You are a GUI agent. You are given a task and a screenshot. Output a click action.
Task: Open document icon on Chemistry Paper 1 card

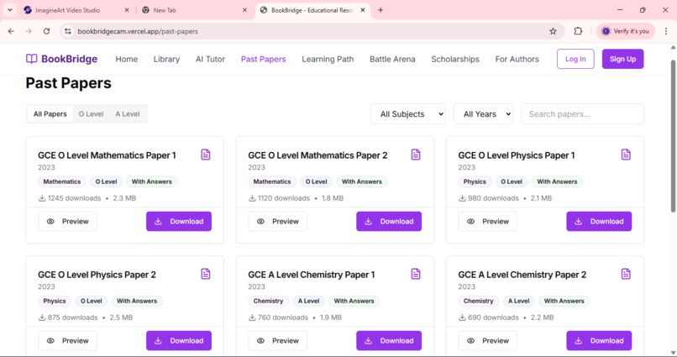(416, 274)
